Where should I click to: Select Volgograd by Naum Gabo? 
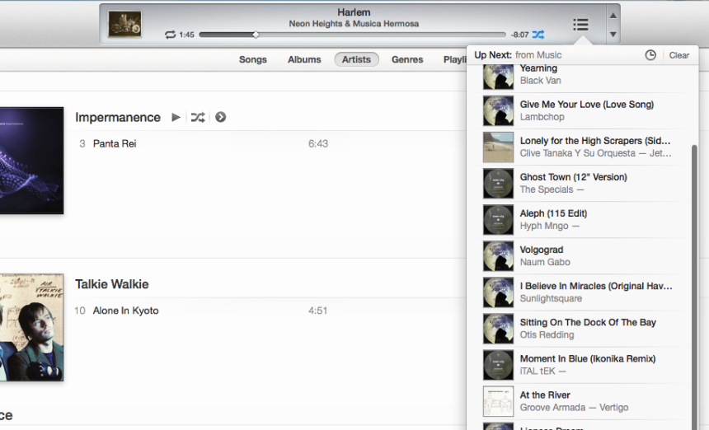click(584, 256)
